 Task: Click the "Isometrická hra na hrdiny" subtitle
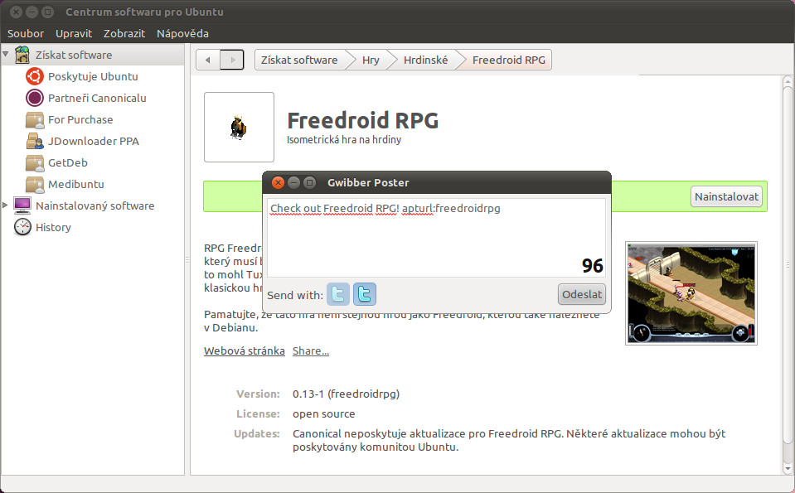coord(344,139)
